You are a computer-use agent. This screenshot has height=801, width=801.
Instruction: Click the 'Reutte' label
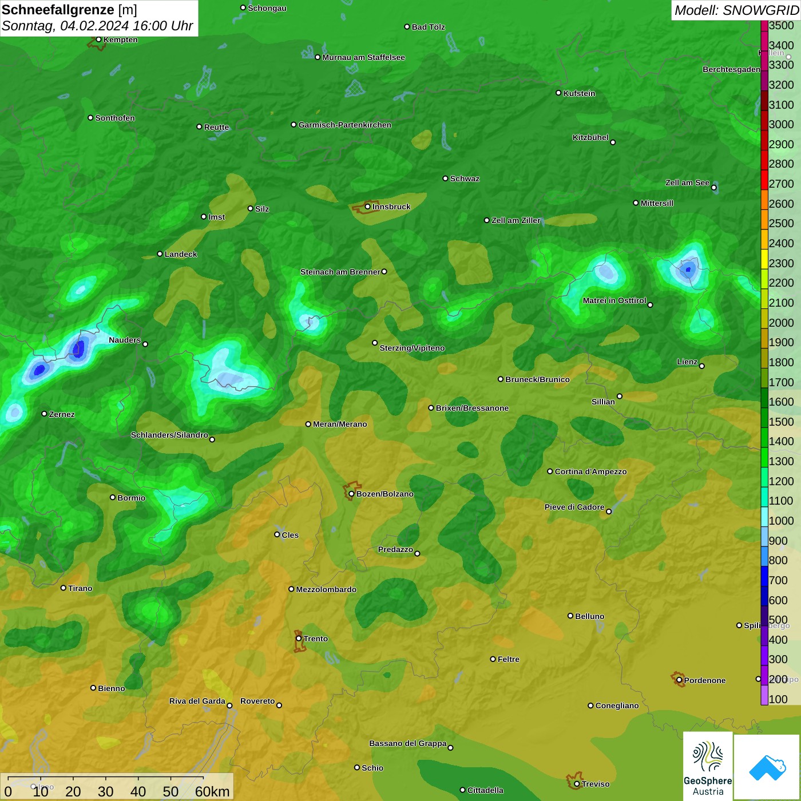pyautogui.click(x=216, y=127)
